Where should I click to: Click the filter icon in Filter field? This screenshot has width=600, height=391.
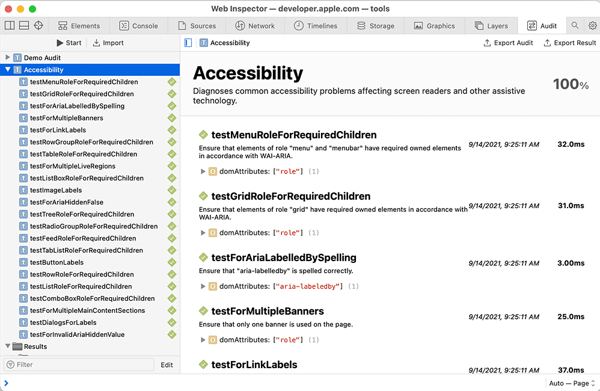click(x=11, y=365)
